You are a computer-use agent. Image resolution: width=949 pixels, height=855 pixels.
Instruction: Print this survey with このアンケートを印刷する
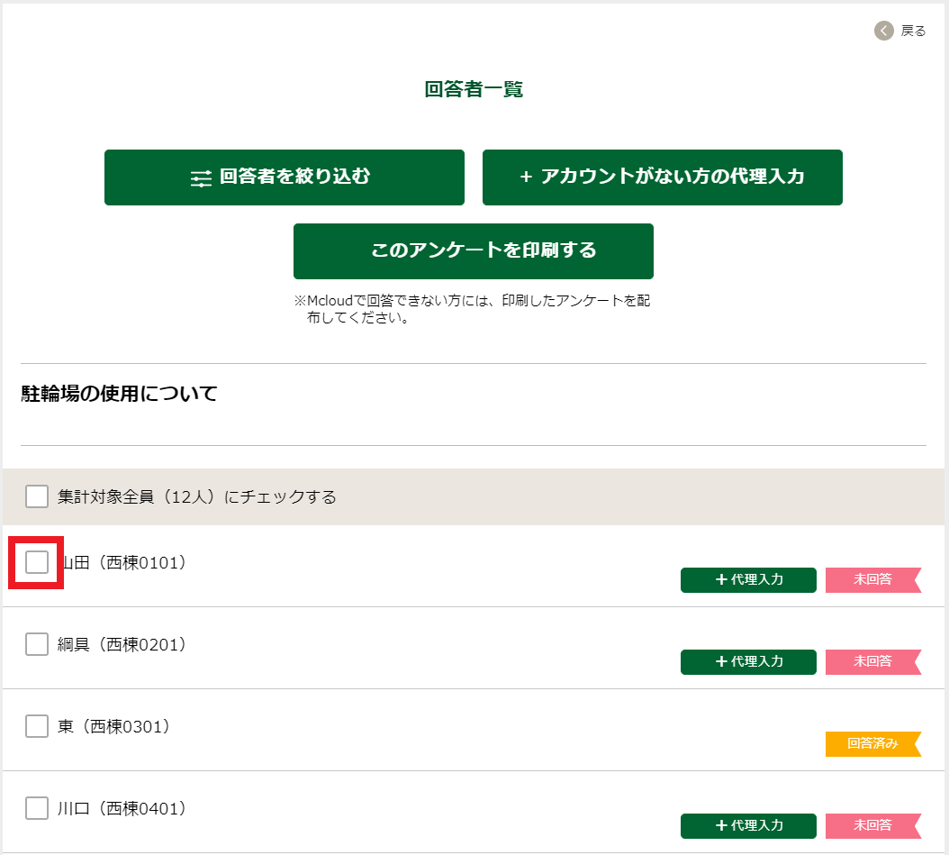point(474,251)
